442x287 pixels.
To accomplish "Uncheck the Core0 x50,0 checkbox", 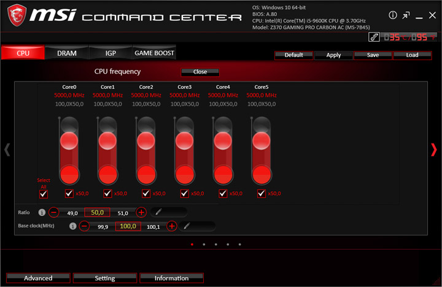I will tap(69, 194).
